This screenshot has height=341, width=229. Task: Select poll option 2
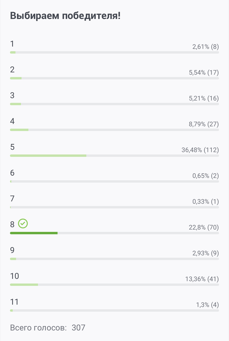coord(12,70)
